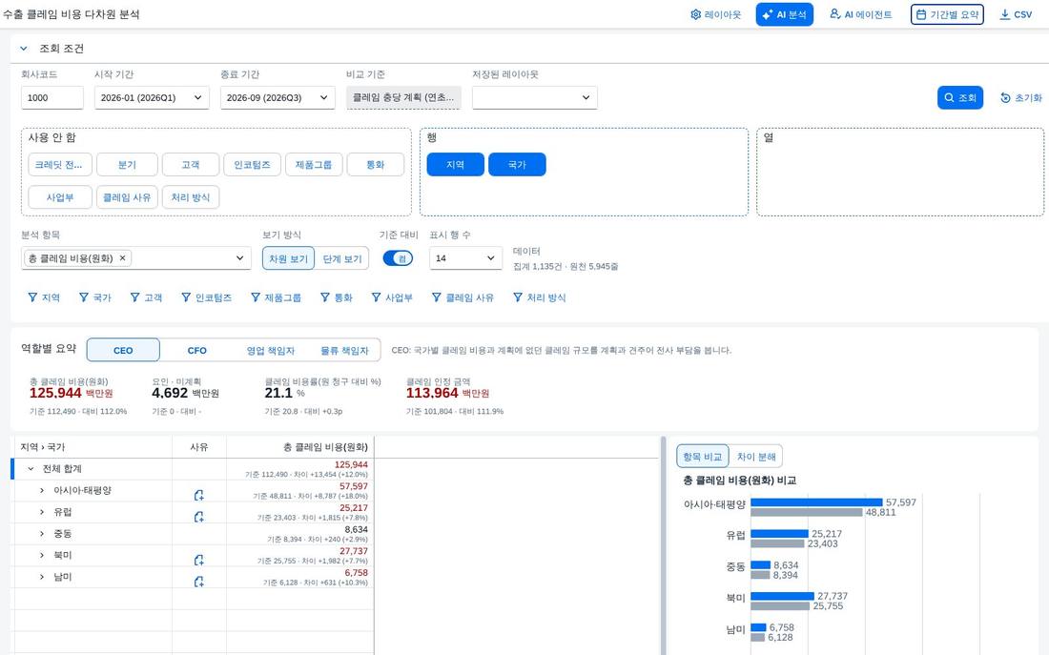1049x655 pixels.
Task: Select the 크레딧 전 dimension chip
Action: point(59,165)
